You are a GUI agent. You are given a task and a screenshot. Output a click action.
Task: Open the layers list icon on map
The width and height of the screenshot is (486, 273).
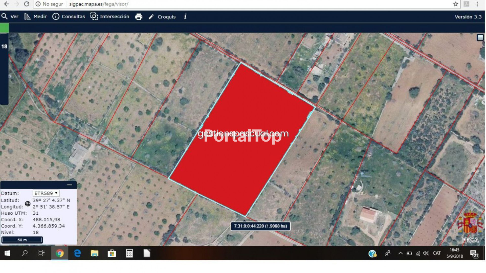[480, 38]
